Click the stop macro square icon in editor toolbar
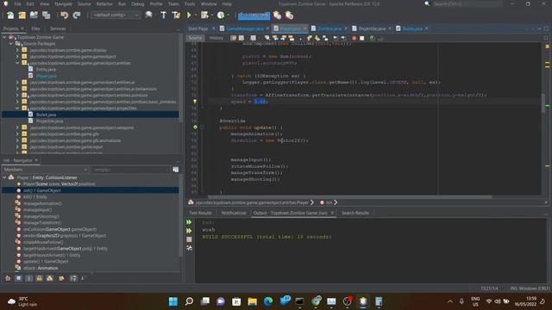Image resolution: width=552 pixels, height=310 pixels. coord(361,38)
